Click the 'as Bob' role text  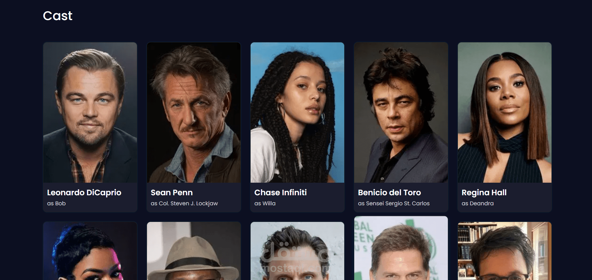pos(57,203)
